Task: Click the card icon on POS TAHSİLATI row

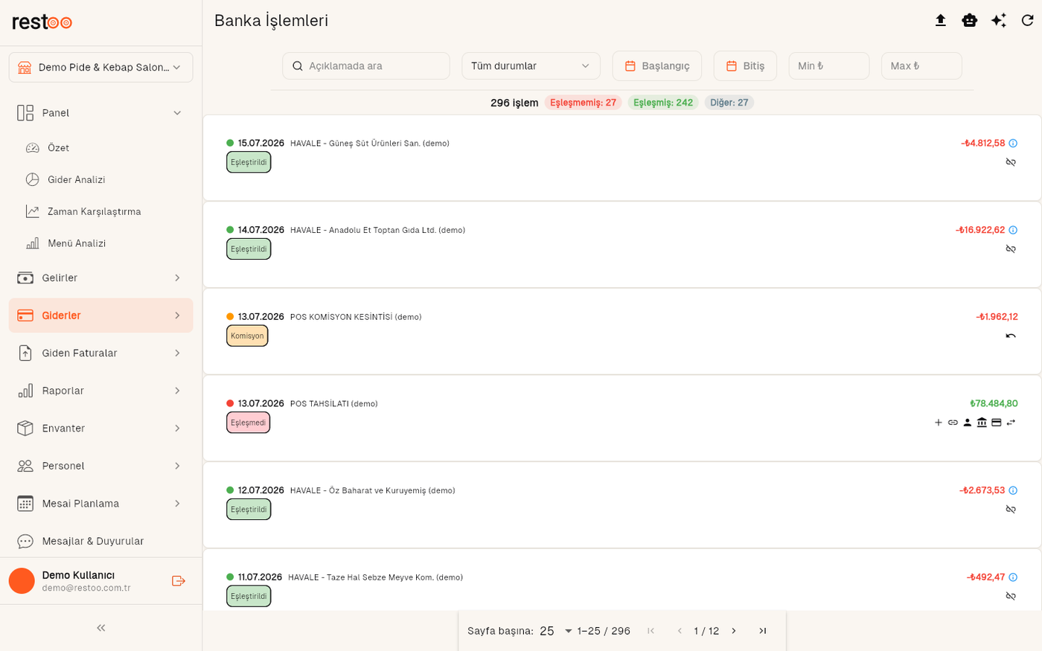Action: 997,423
